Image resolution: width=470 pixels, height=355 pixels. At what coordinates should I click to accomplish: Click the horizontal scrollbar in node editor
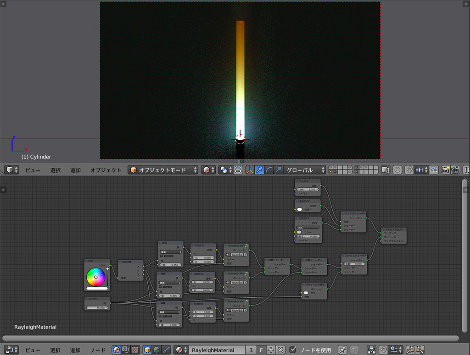coord(230,338)
